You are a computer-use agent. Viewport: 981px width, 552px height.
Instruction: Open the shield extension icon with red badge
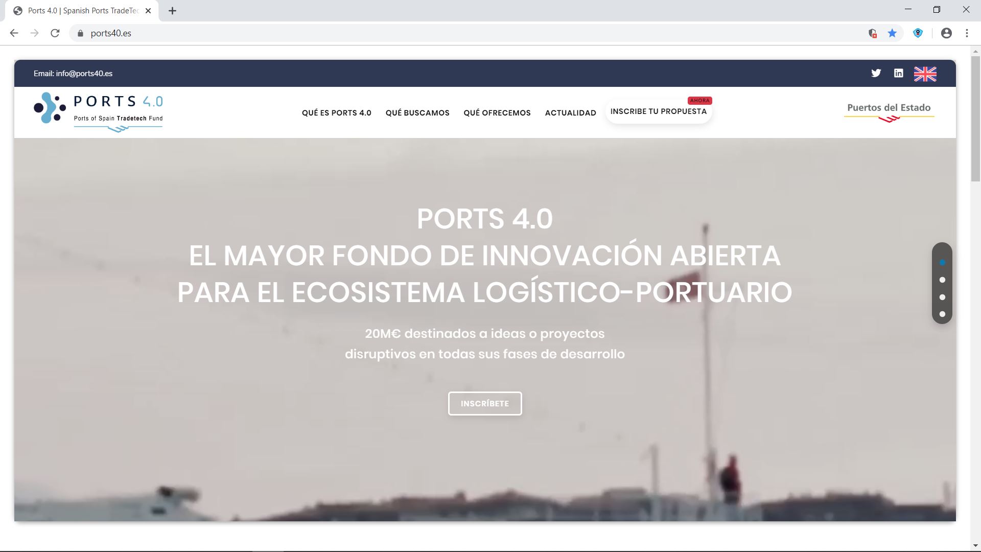click(x=873, y=33)
